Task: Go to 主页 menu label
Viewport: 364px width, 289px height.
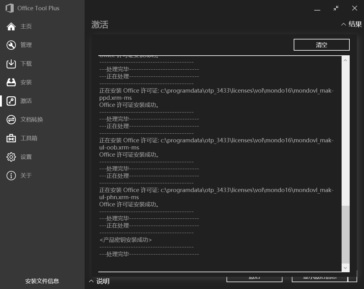Action: point(26,26)
